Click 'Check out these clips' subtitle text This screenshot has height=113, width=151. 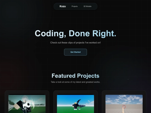click(x=75, y=43)
